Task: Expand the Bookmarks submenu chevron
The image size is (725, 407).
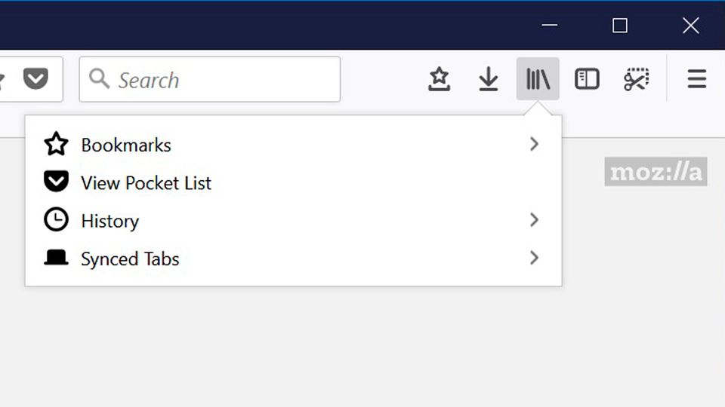Action: coord(534,144)
